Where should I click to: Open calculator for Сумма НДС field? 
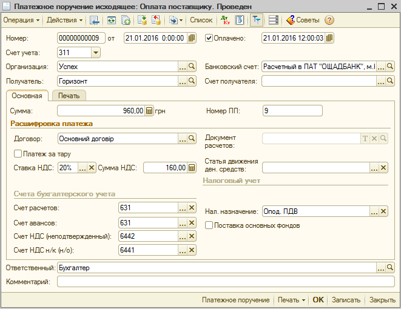click(192, 168)
